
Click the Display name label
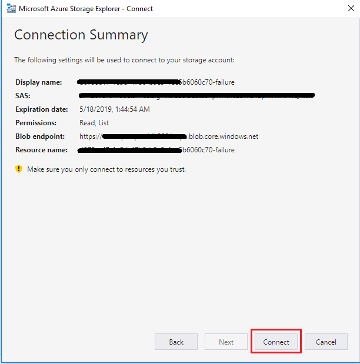(39, 82)
